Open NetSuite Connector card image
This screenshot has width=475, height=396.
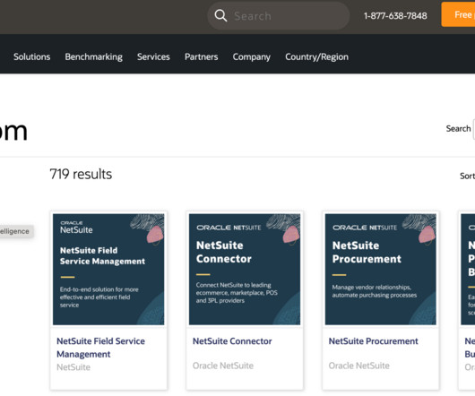245,270
